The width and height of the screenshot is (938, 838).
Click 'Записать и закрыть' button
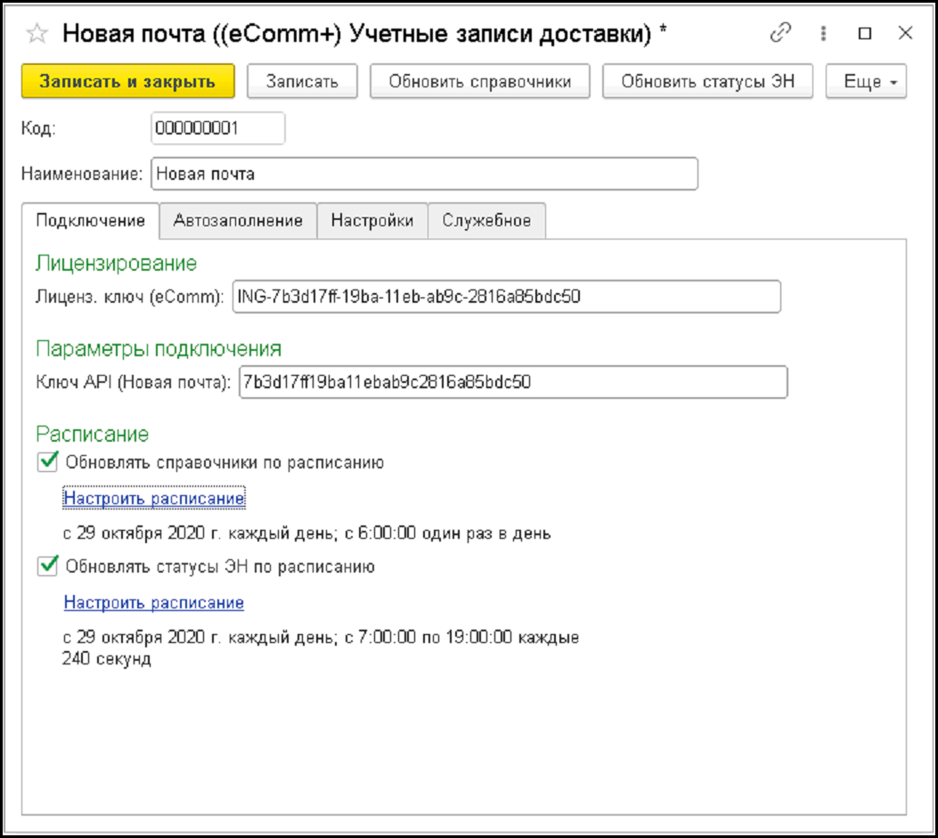click(129, 82)
